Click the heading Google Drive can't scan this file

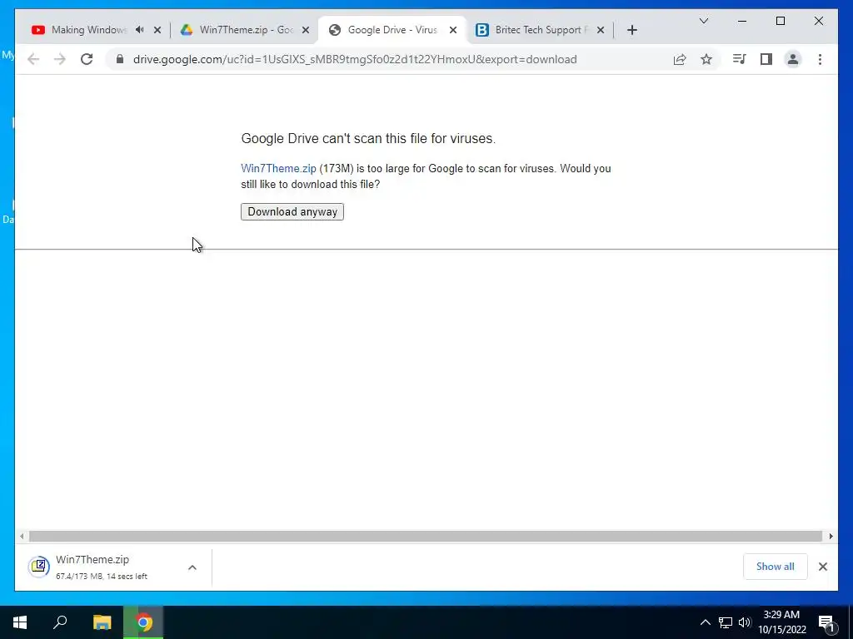coord(368,139)
